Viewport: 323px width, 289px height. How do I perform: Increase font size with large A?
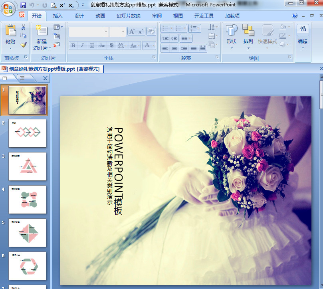[132, 31]
